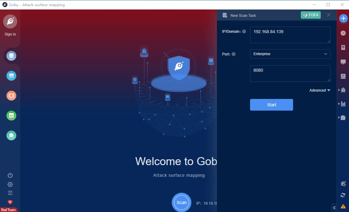349x212 pixels.
Task: Click the FOFA button
Action: (x=311, y=15)
